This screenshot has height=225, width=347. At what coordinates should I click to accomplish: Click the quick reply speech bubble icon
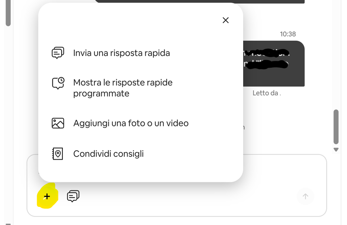point(58,53)
